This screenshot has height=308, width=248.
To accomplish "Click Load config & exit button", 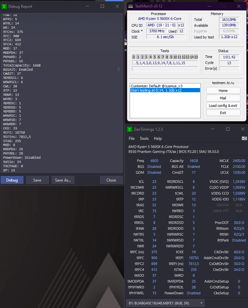I will coord(223,106).
